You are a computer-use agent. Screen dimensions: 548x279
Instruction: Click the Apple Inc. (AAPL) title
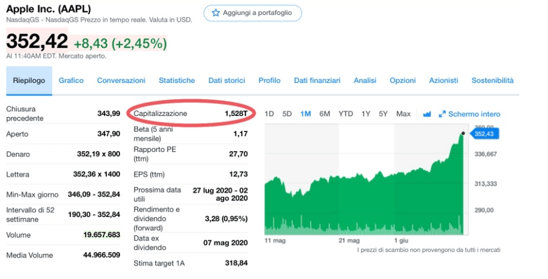[48, 9]
